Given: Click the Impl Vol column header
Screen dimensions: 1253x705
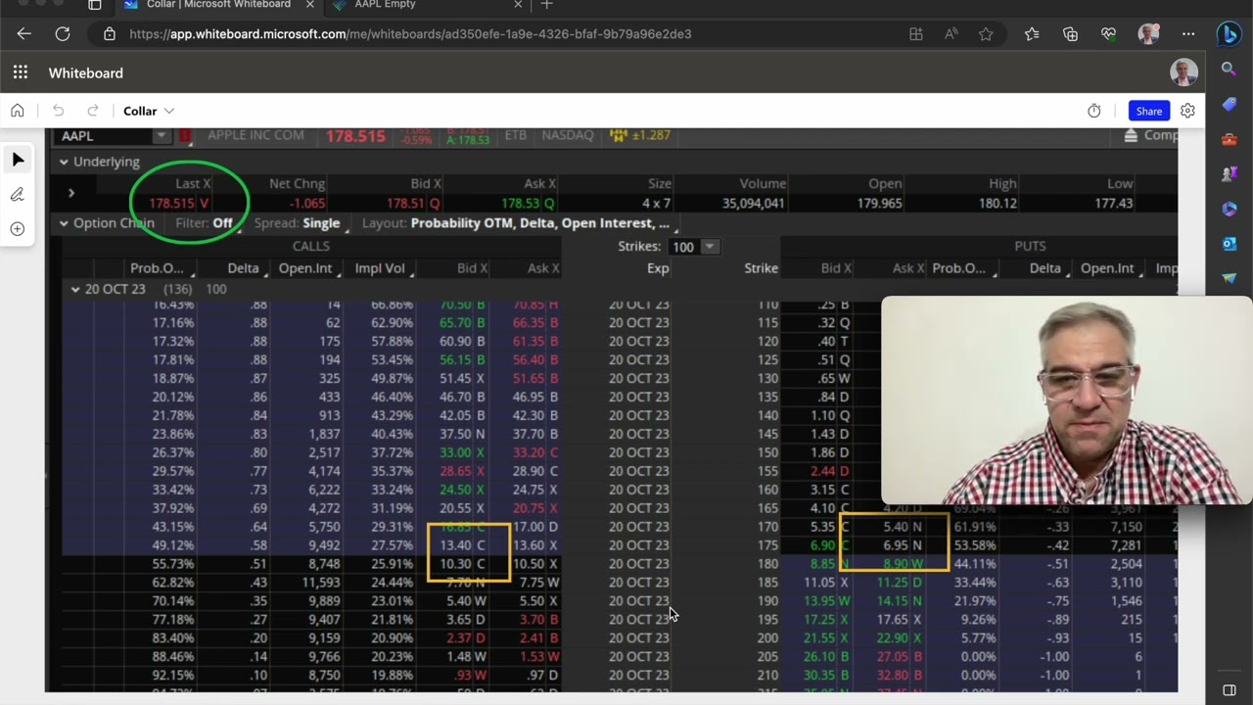Looking at the screenshot, I should click(380, 268).
